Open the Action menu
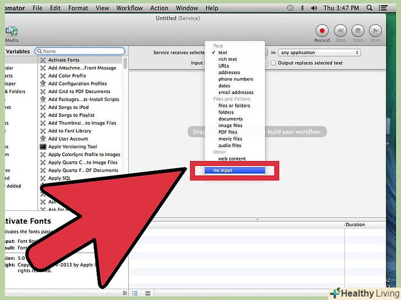This screenshot has width=401, height=300. (159, 8)
